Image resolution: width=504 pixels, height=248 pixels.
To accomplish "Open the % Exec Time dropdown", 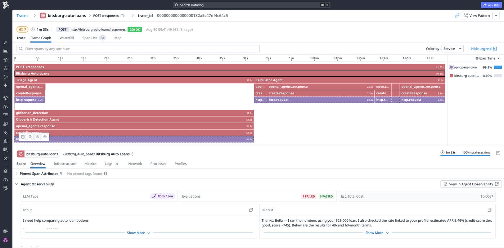I will click(x=487, y=58).
